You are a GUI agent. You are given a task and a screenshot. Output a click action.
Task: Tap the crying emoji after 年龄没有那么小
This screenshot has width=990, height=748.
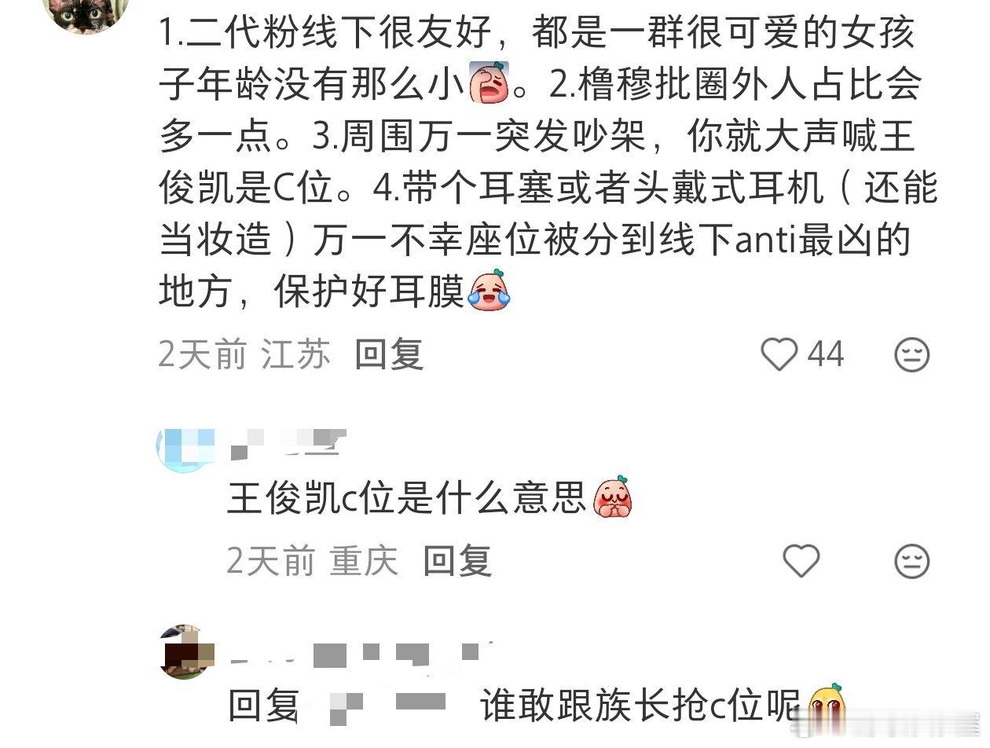[x=489, y=82]
